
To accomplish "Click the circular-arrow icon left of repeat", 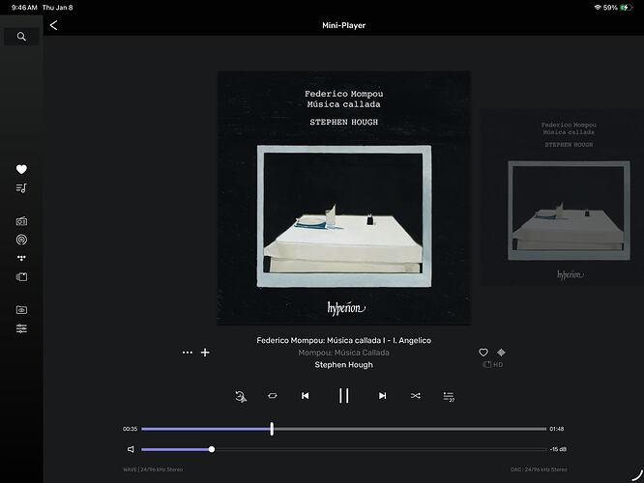I will pos(241,396).
